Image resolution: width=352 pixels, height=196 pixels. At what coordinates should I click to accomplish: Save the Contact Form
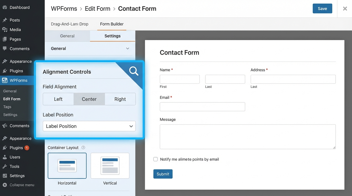(x=322, y=8)
